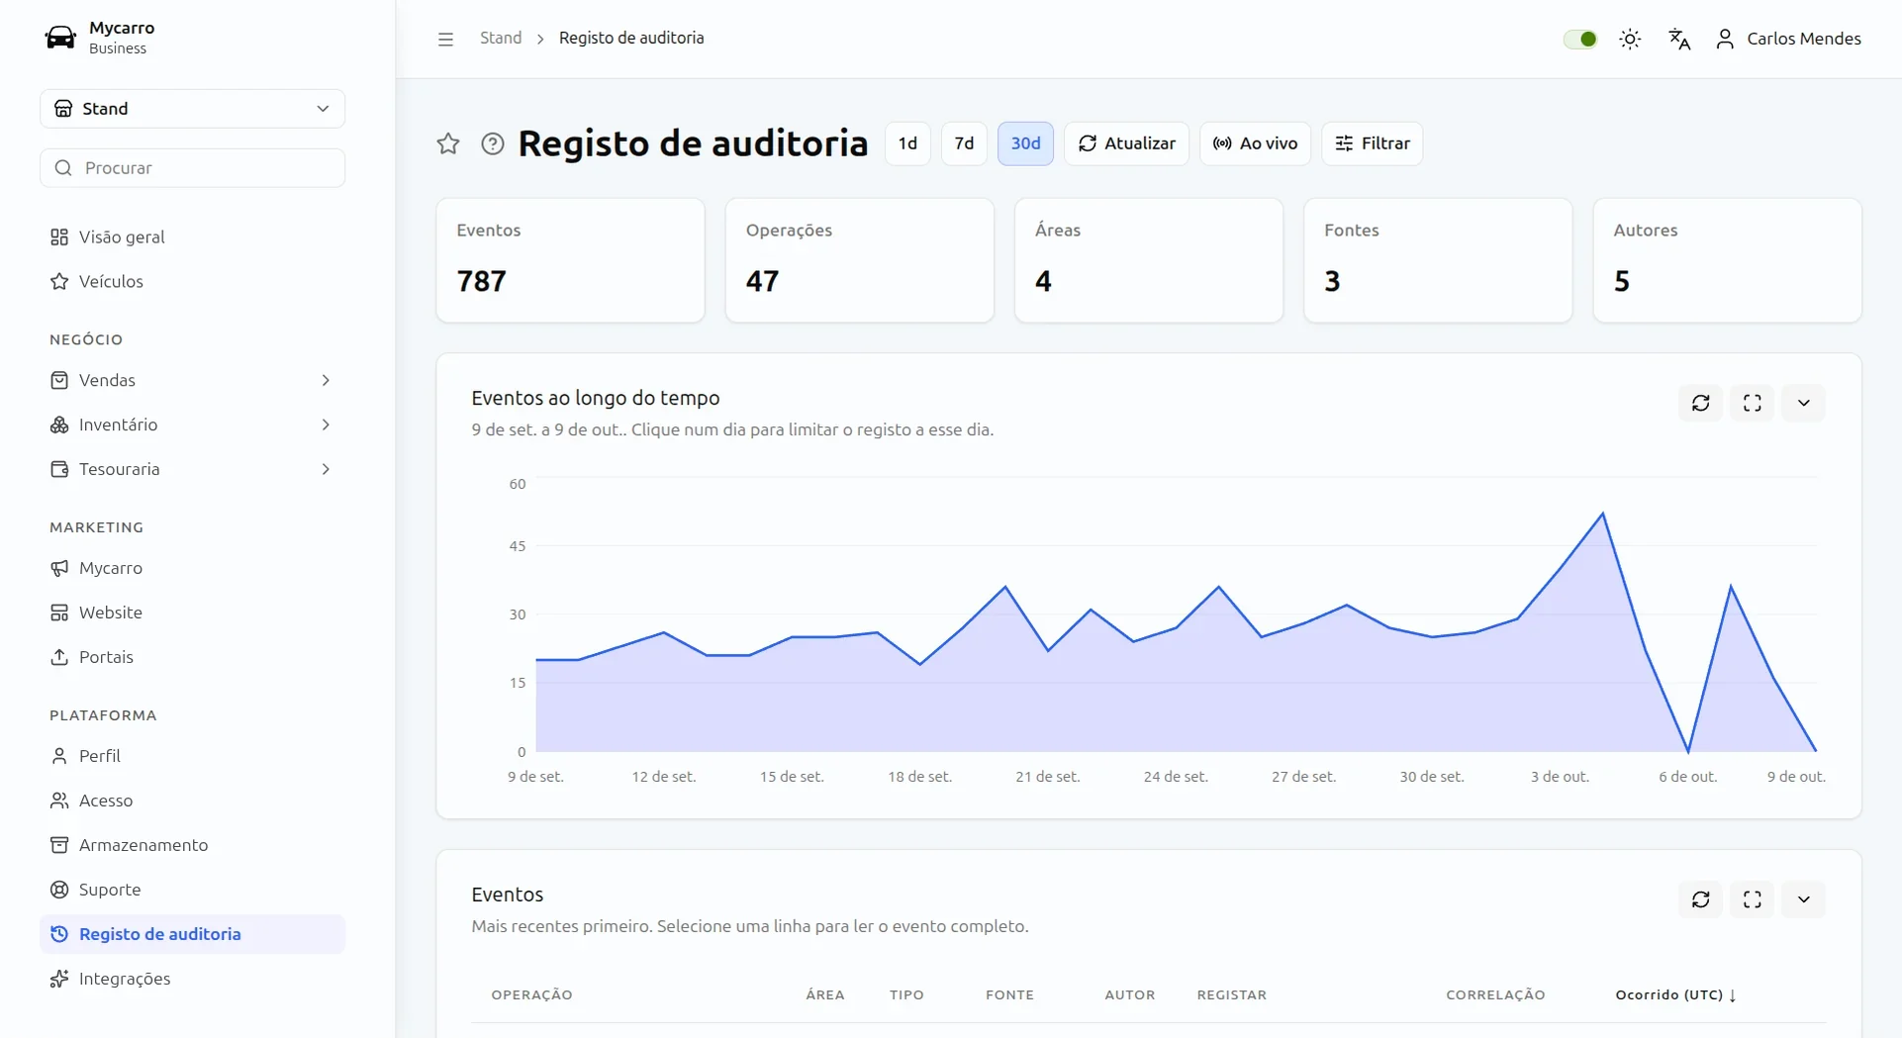Open the Armazenamento sidebar item
This screenshot has width=1902, height=1038.
(x=193, y=845)
